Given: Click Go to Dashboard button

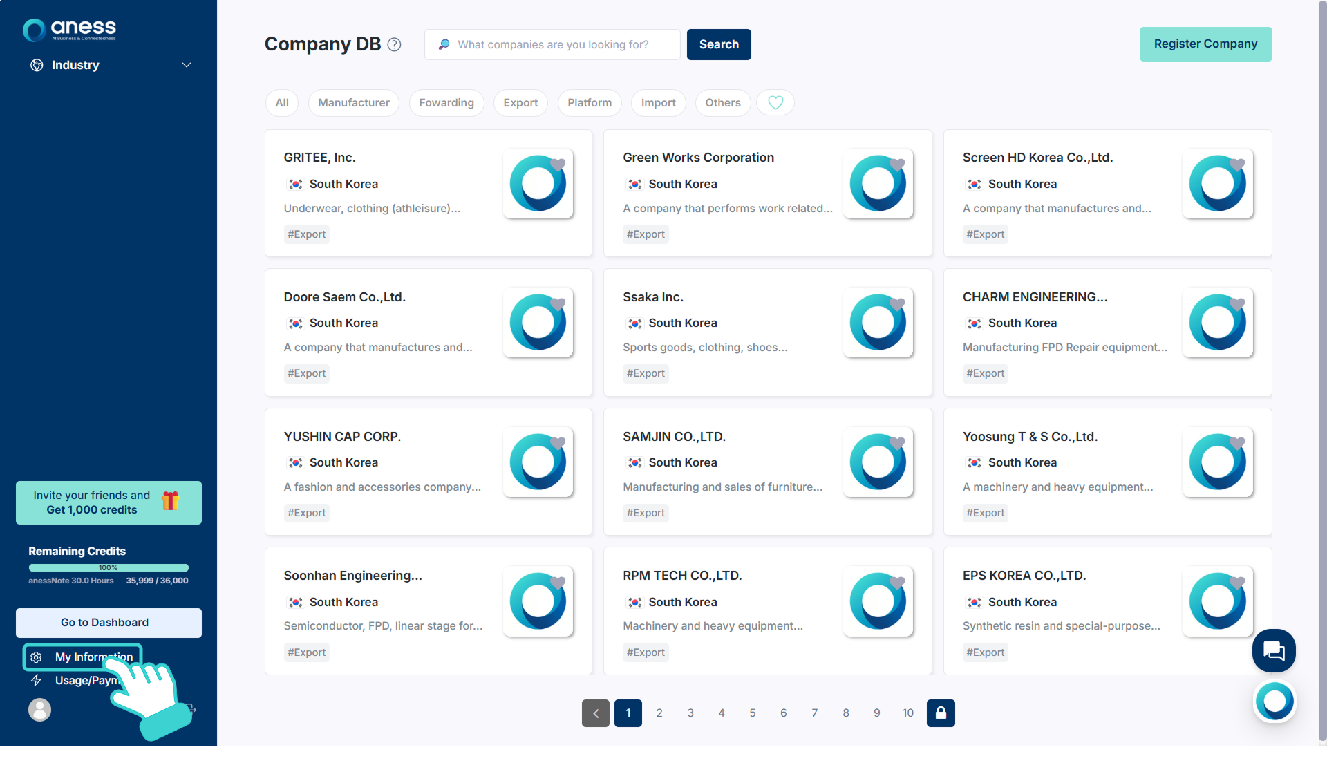Looking at the screenshot, I should tap(109, 622).
